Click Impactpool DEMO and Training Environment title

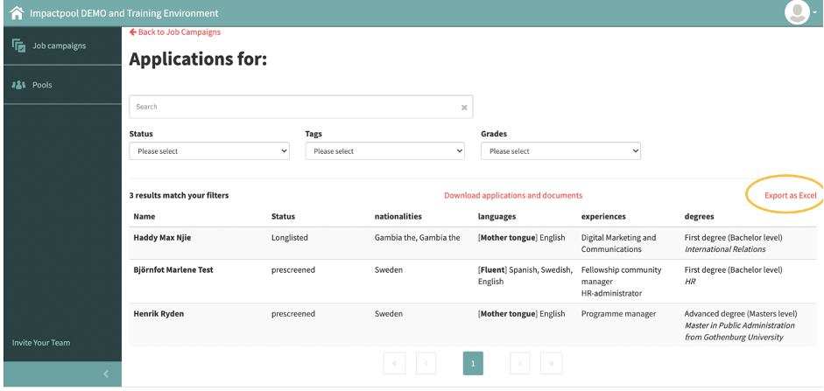coord(124,13)
